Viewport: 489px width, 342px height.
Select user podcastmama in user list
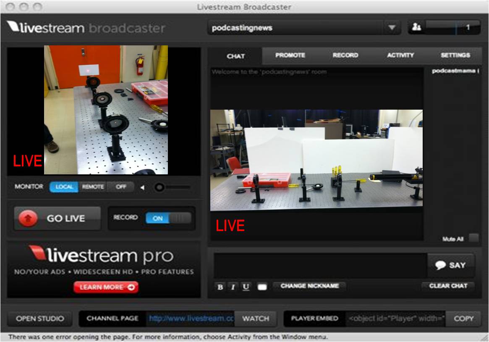click(x=455, y=71)
